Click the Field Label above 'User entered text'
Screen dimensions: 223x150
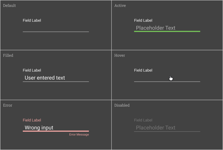tap(32, 70)
